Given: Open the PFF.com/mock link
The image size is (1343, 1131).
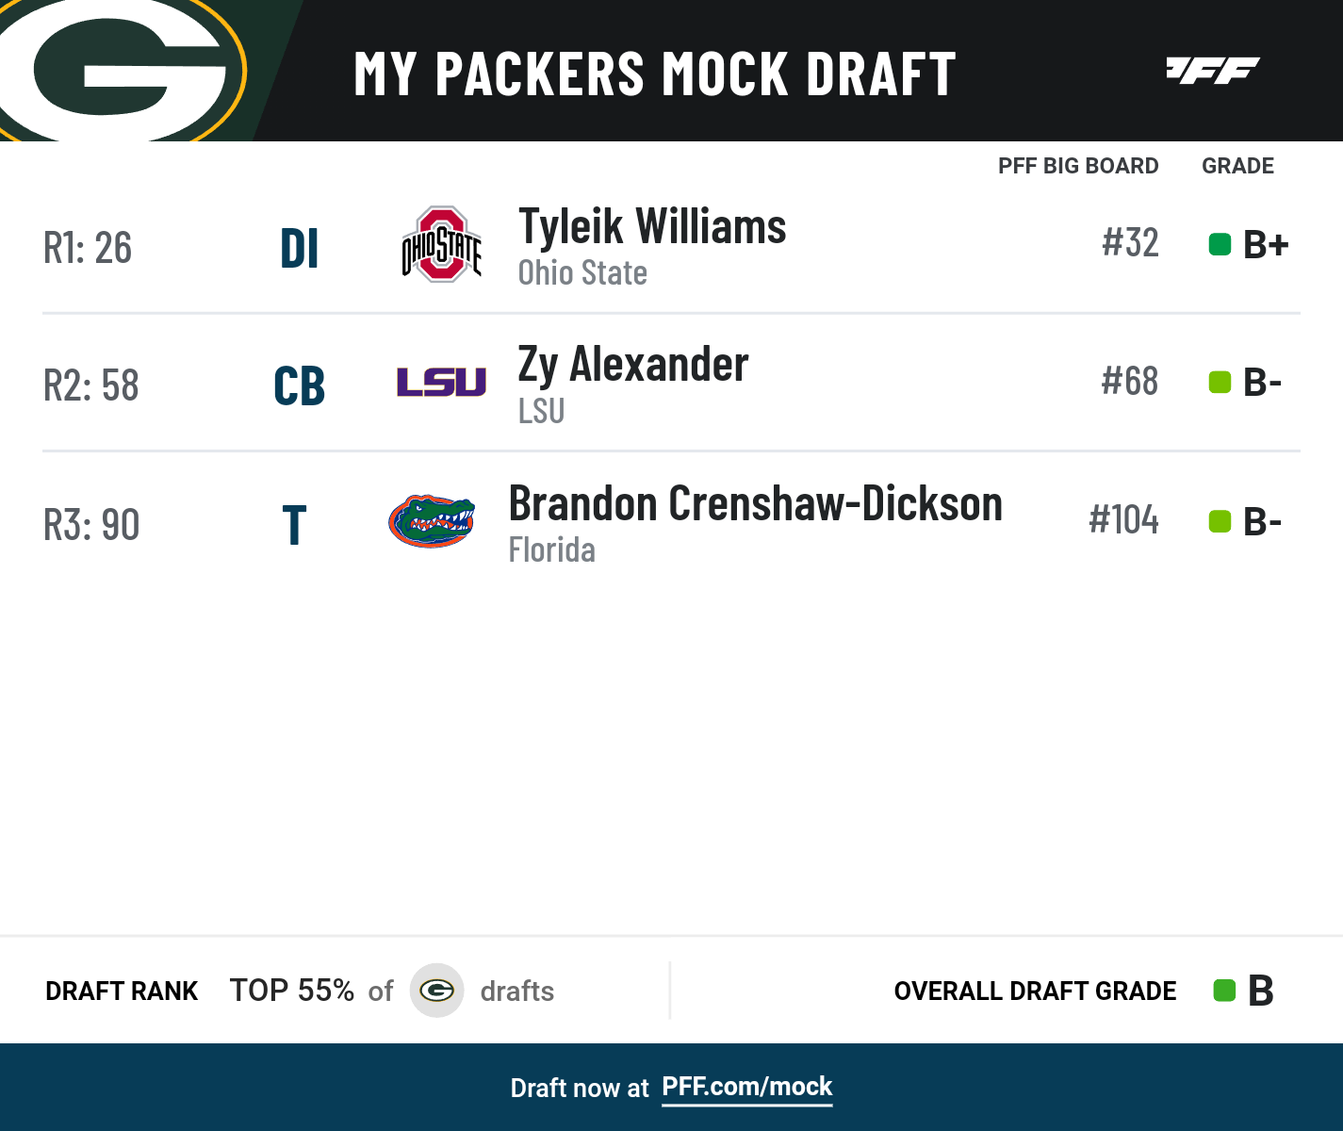Looking at the screenshot, I should pos(746,1087).
